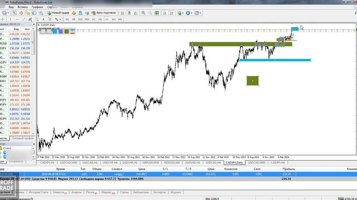
Task: Open the История Счета terminal tab
Action: (x=38, y=192)
